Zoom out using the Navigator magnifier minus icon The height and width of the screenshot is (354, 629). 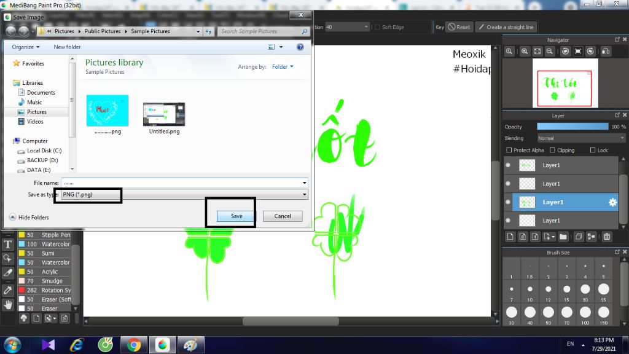pos(550,52)
